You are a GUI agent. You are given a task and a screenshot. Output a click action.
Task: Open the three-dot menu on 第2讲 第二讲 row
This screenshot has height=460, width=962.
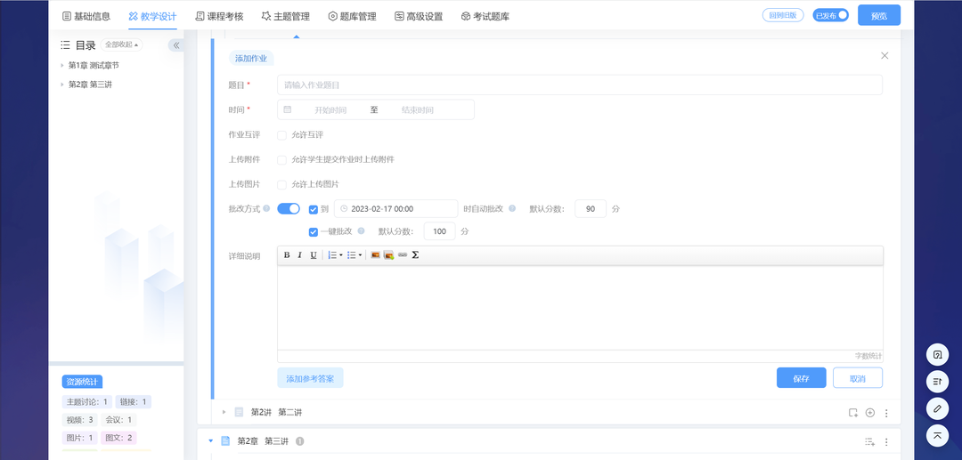pyautogui.click(x=886, y=414)
